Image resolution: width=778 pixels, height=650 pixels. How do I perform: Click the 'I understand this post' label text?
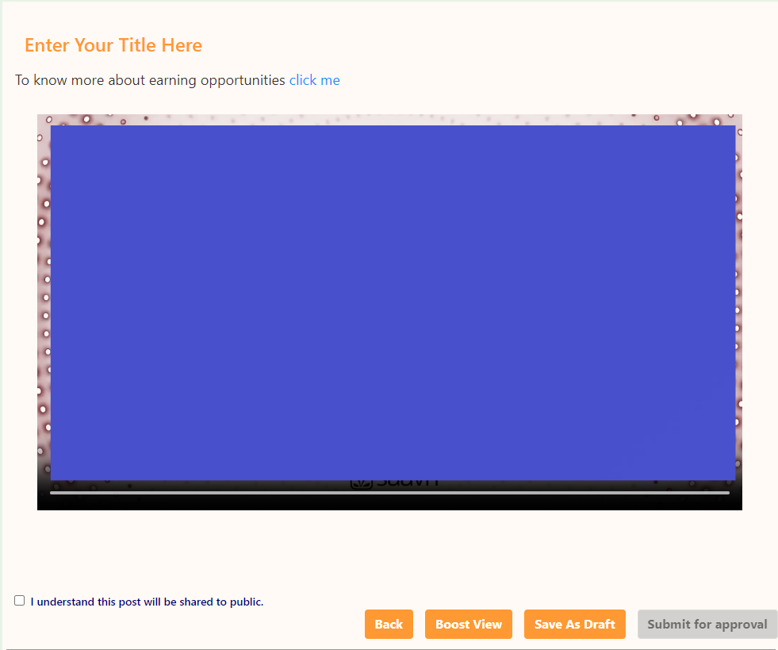point(147,602)
